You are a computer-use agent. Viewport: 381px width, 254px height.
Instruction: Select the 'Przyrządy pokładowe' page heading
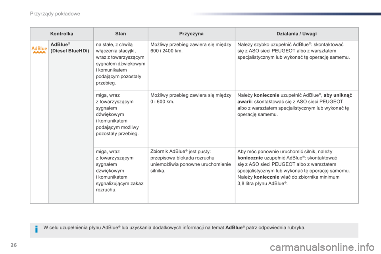coord(55,13)
